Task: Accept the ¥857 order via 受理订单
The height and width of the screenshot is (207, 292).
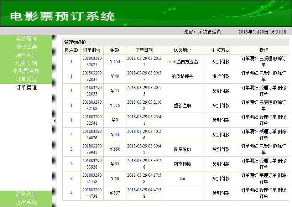Action: click(268, 190)
